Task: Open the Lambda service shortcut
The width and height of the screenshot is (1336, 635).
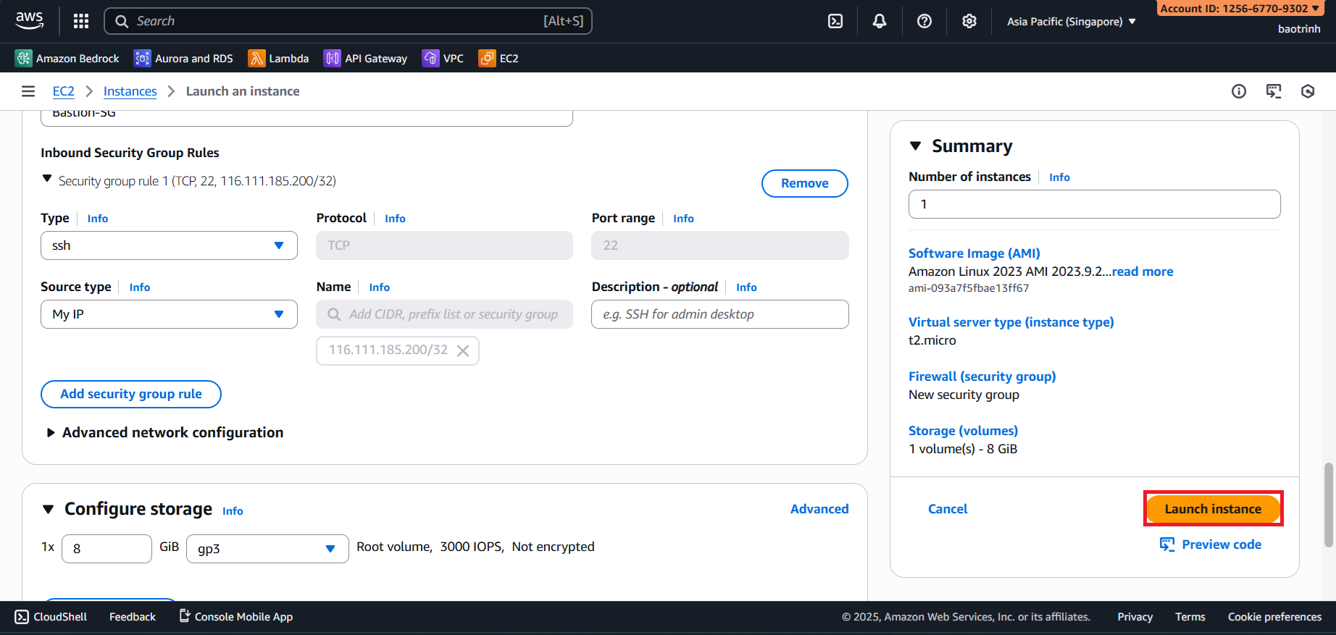Action: [x=278, y=59]
